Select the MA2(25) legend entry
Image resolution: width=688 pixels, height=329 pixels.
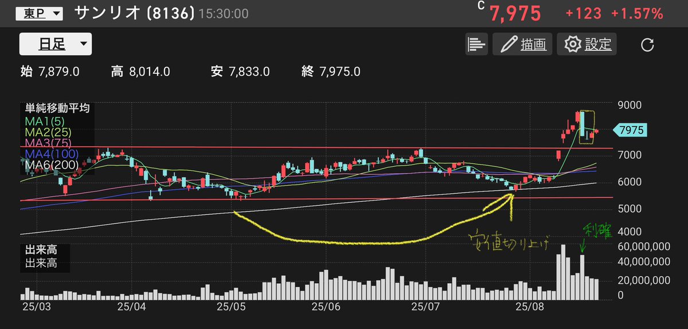(49, 132)
